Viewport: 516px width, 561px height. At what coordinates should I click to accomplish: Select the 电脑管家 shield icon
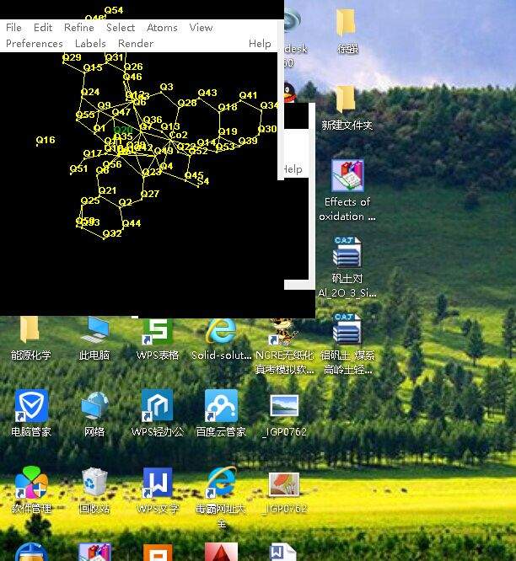pyautogui.click(x=31, y=406)
